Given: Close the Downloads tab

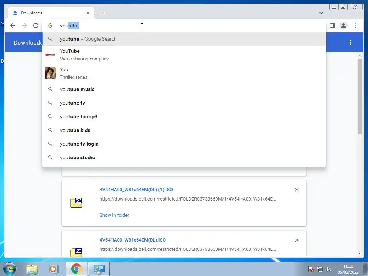Looking at the screenshot, I should [88, 13].
